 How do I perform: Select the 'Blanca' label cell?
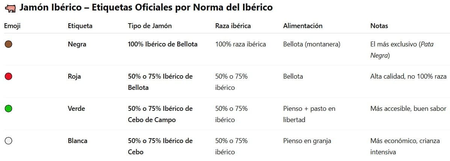pos(77,141)
